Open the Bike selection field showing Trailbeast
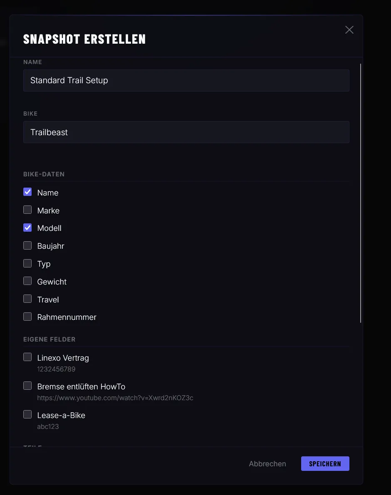The width and height of the screenshot is (391, 495). (186, 132)
